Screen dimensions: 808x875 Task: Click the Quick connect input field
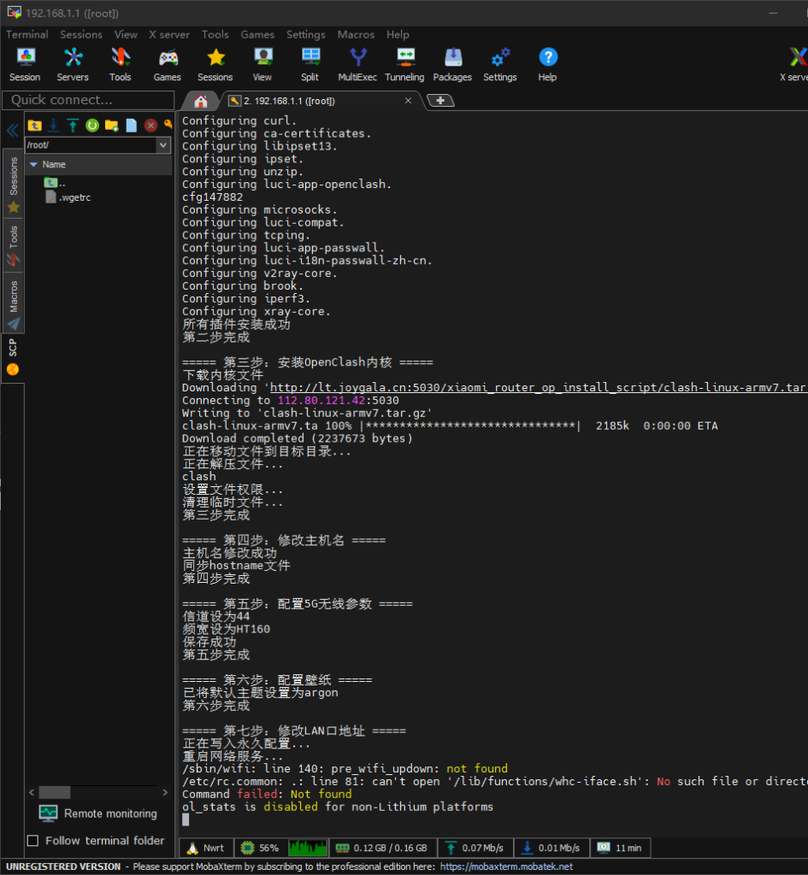86,100
